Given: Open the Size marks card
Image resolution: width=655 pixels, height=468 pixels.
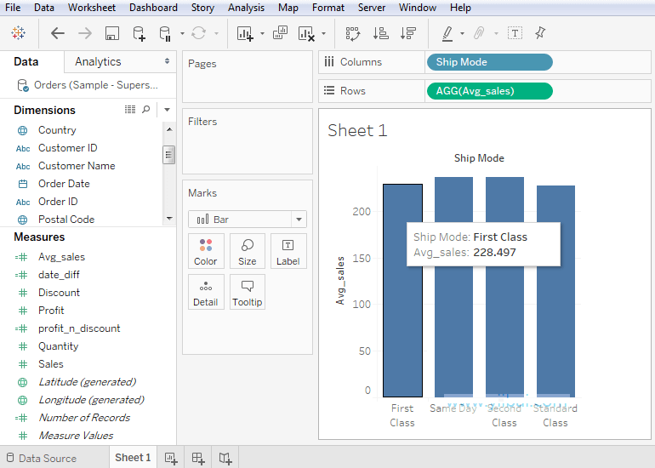Looking at the screenshot, I should [x=248, y=251].
